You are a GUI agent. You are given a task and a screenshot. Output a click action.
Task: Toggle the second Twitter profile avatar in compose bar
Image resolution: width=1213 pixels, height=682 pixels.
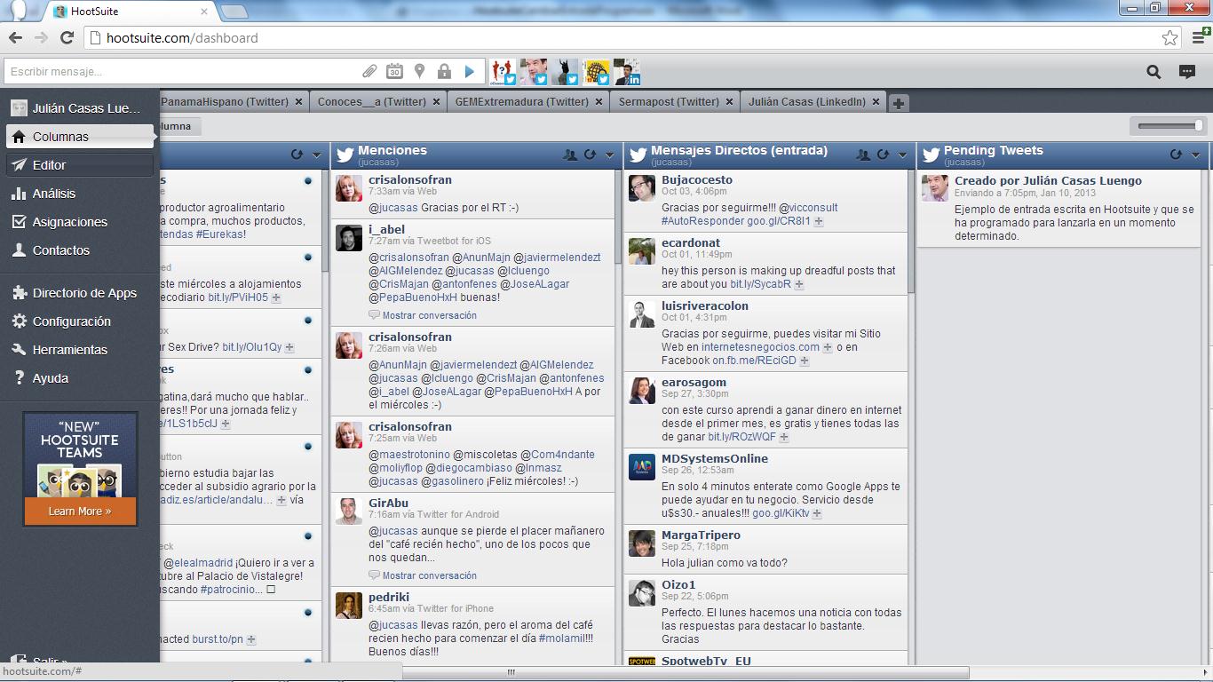pyautogui.click(x=534, y=72)
